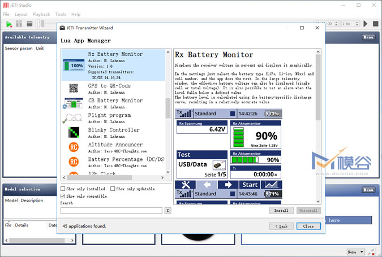Viewport: 382px width, 257px height.
Task: Clear the search with the X button
Action: [x=168, y=211]
